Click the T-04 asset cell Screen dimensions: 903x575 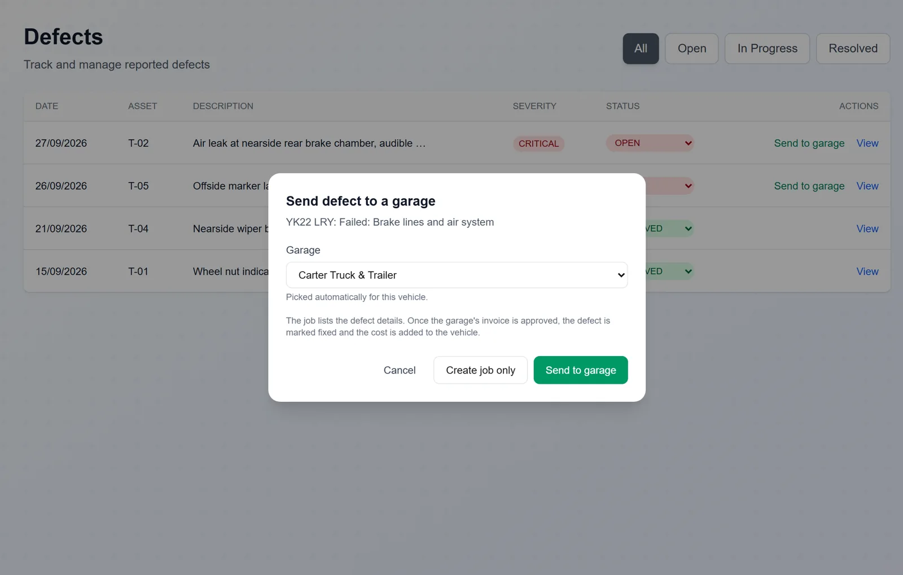pyautogui.click(x=138, y=229)
